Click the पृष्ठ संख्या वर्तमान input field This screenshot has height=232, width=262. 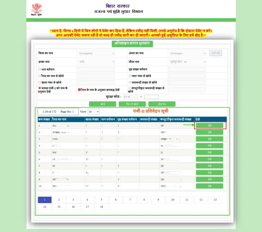click(187, 69)
